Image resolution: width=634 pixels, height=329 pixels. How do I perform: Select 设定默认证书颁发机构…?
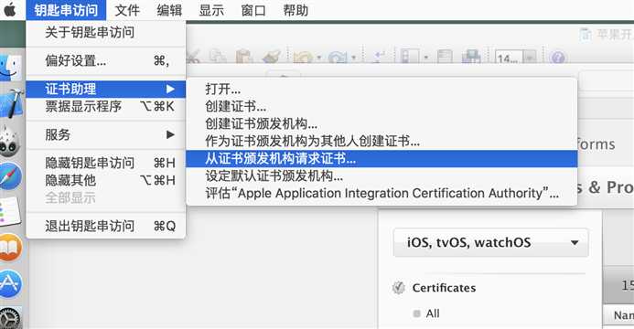coord(381,176)
